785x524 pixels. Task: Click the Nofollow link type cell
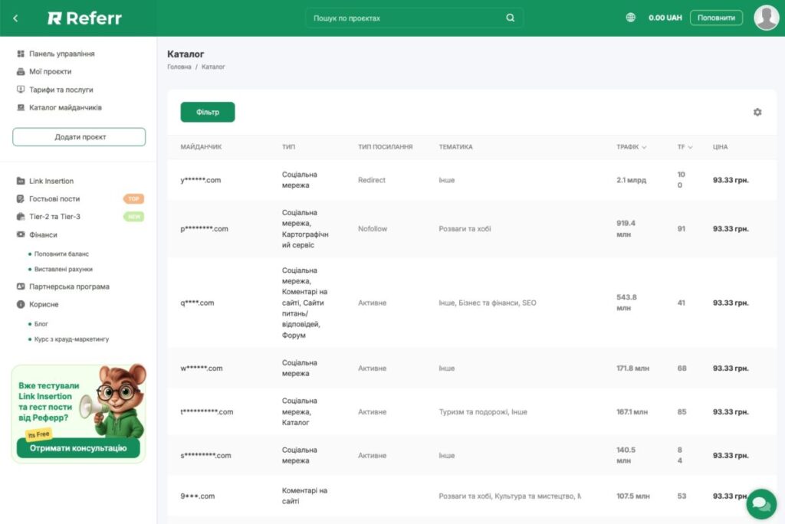(x=373, y=229)
